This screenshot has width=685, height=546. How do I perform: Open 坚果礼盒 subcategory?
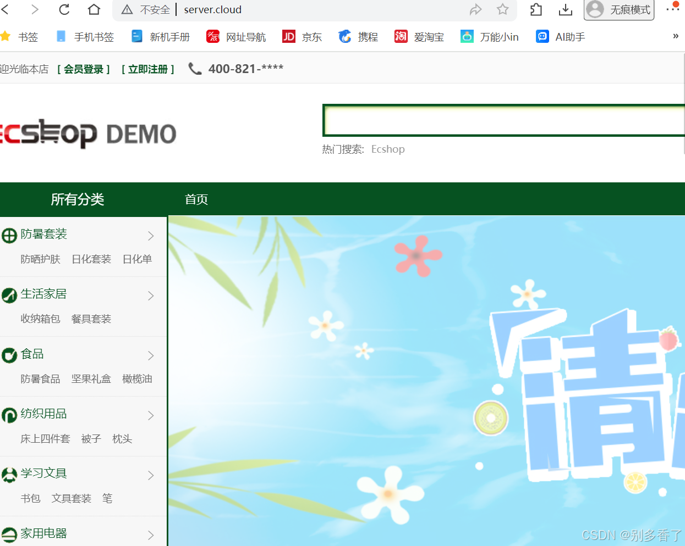(x=91, y=378)
